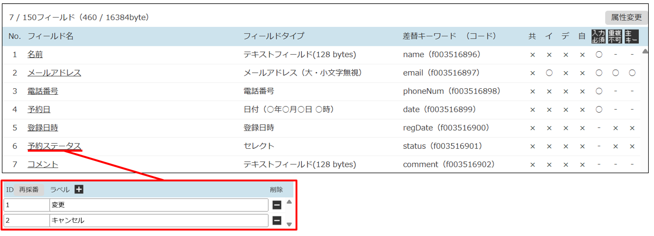Click the 重複不可 header icon

615,37
